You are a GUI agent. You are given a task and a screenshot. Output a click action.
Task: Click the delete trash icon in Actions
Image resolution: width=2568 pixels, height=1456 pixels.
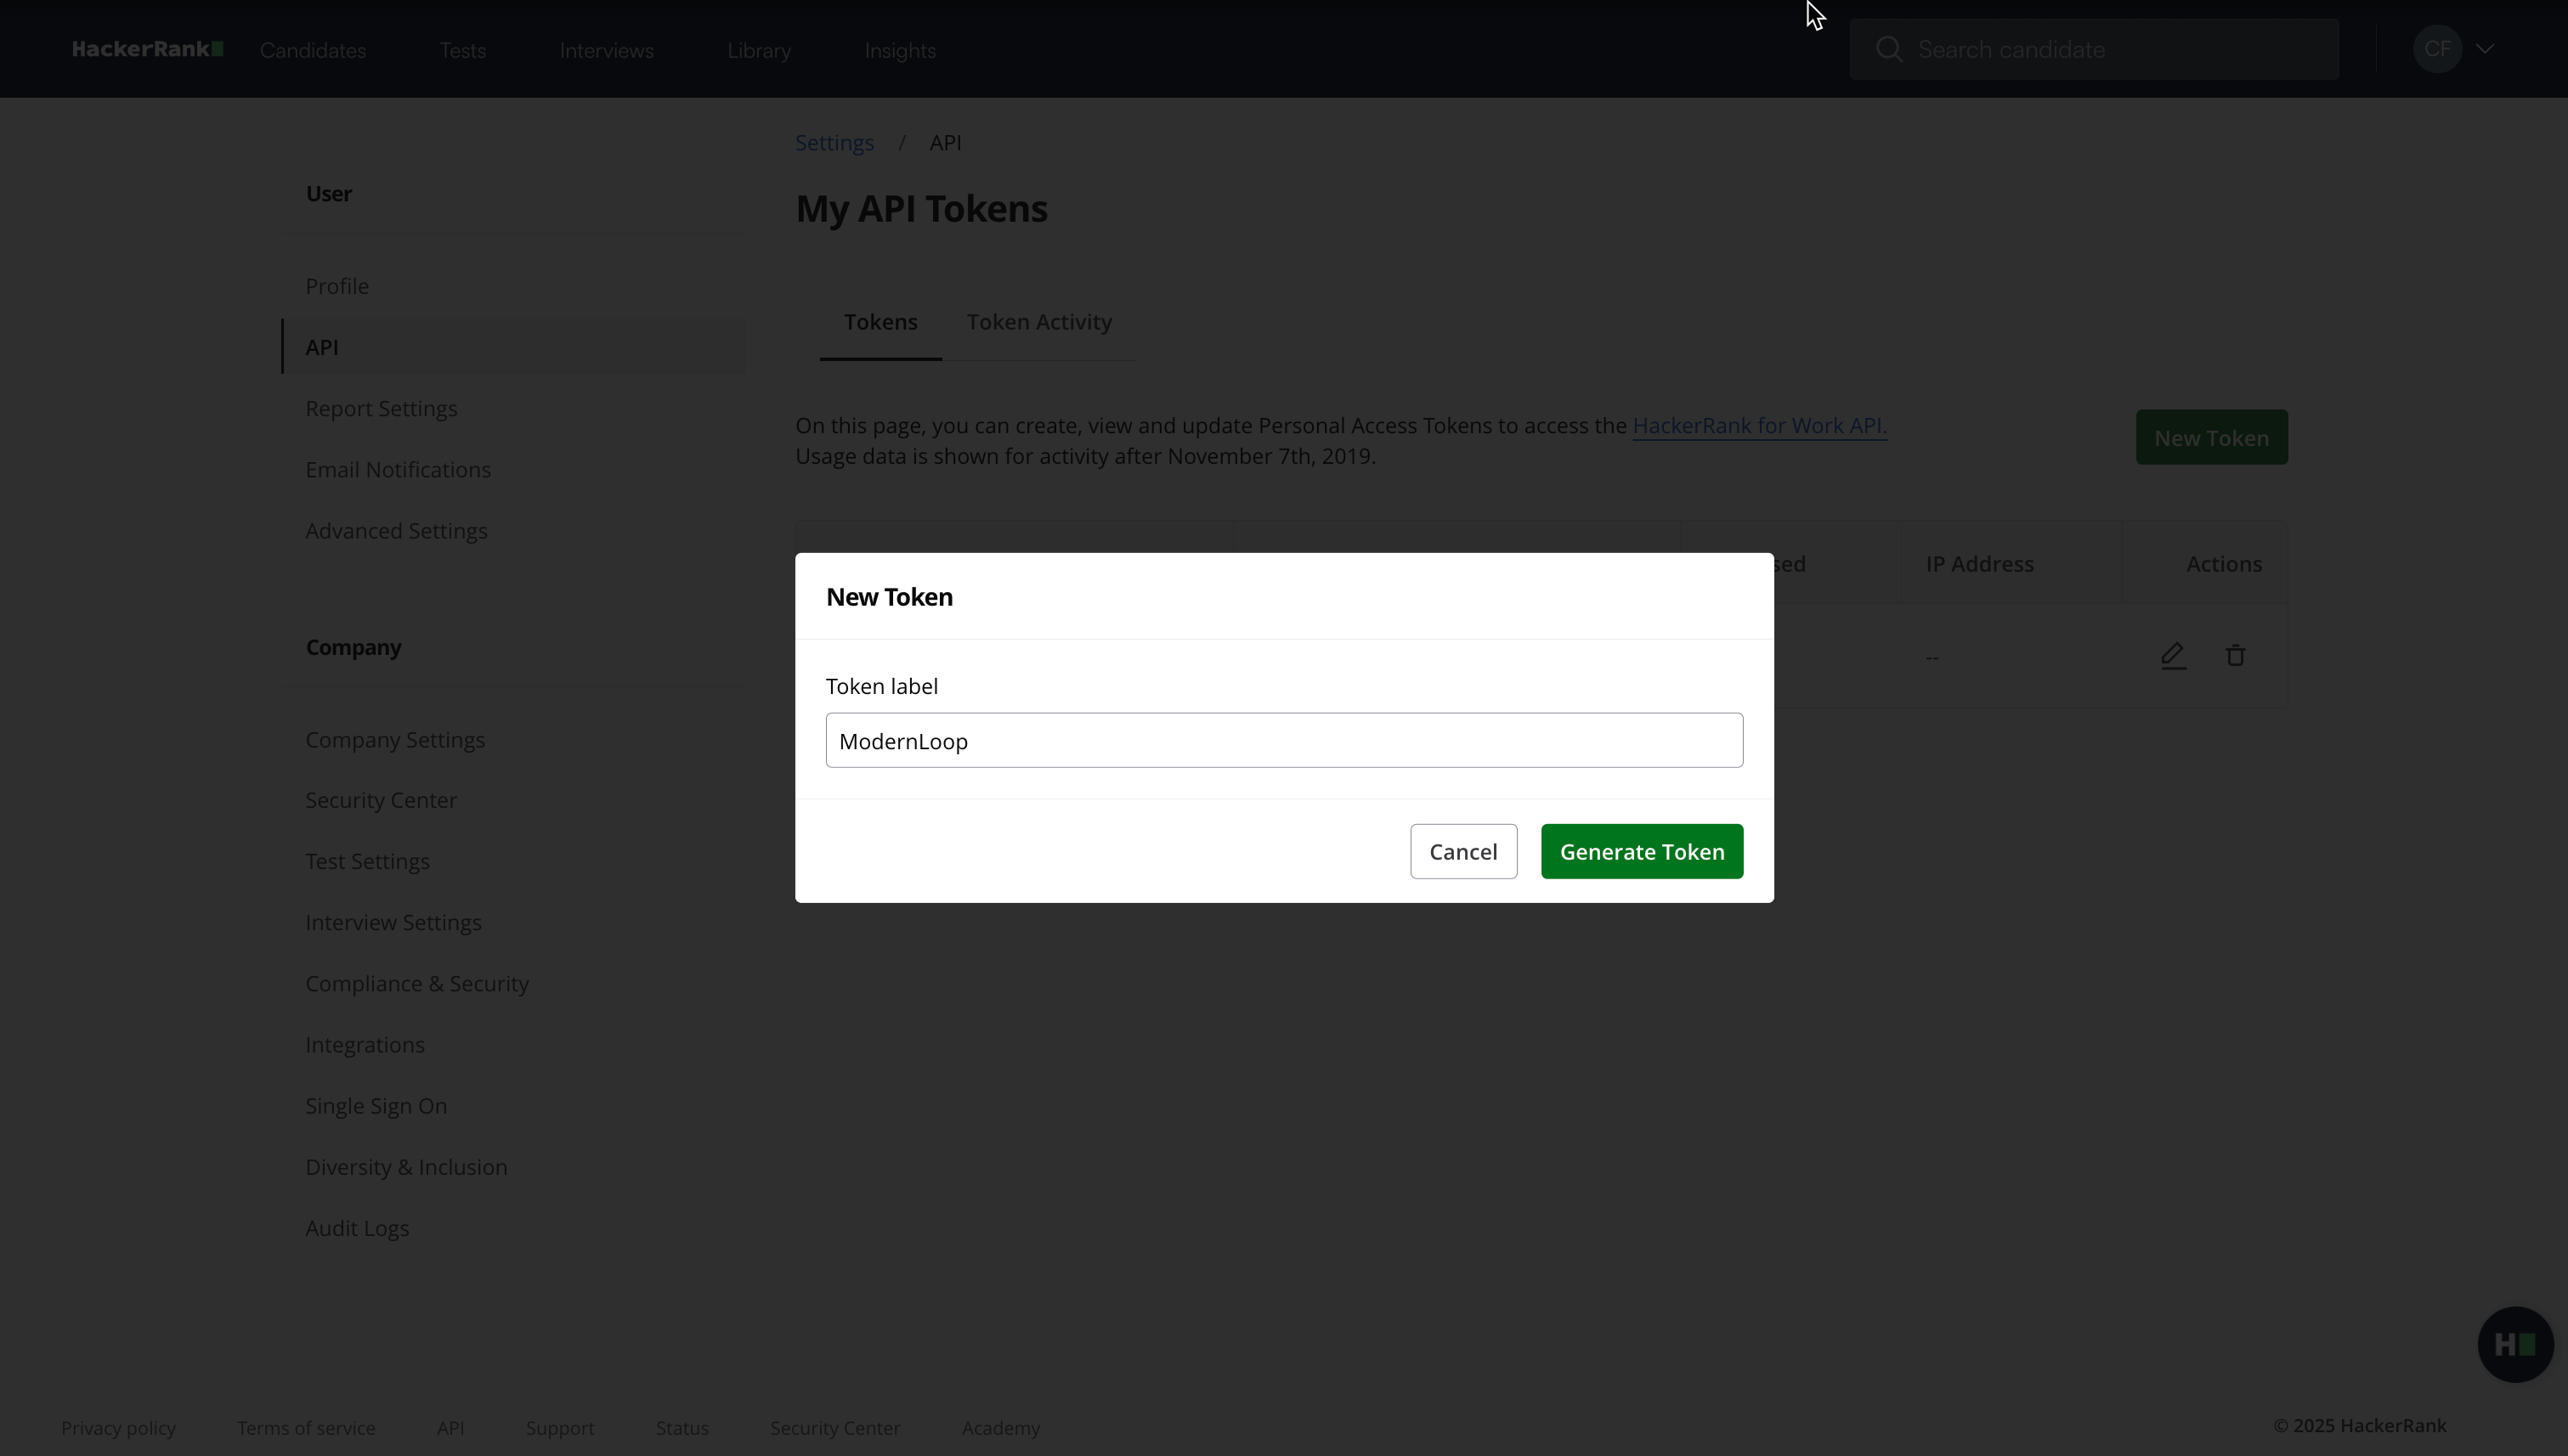pos(2235,656)
